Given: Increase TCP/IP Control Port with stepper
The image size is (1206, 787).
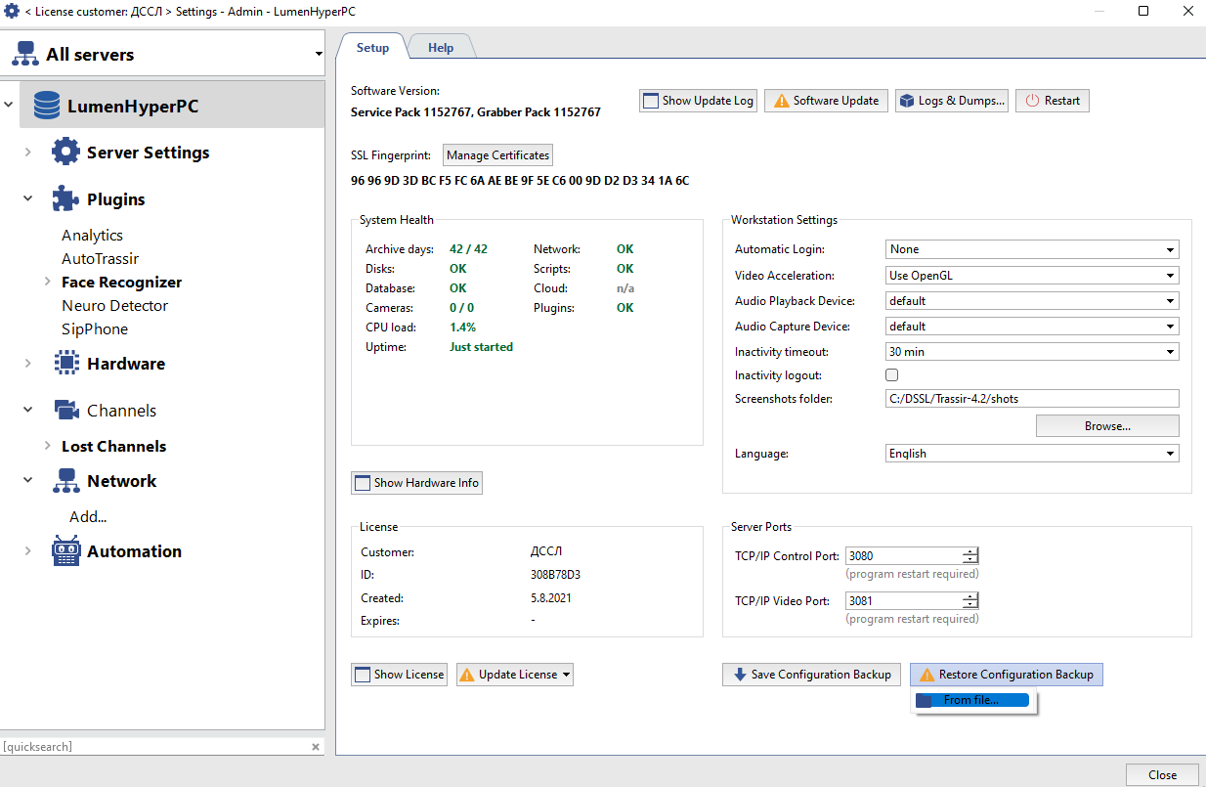Looking at the screenshot, I should (x=970, y=552).
